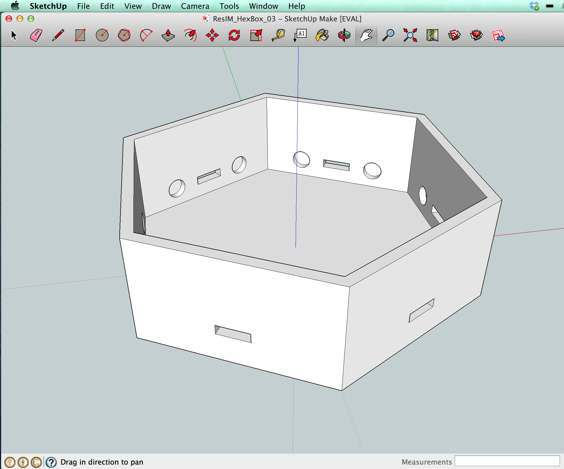The height and width of the screenshot is (469, 564).
Task: Pick the Circle drawing tool
Action: pyautogui.click(x=102, y=35)
